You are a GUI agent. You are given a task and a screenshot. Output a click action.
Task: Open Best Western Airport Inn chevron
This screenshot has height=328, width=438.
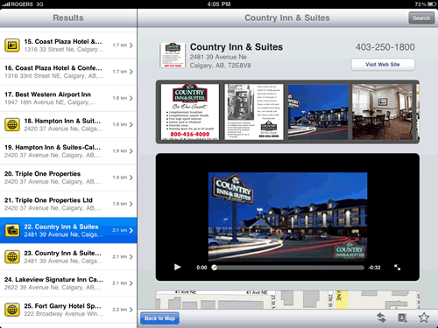(131, 98)
